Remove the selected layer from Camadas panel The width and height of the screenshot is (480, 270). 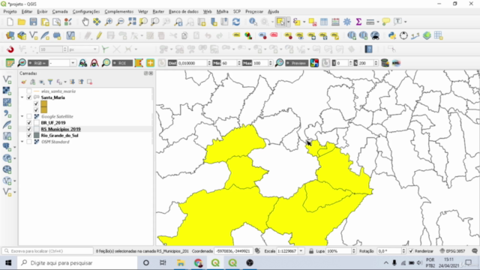(x=89, y=82)
